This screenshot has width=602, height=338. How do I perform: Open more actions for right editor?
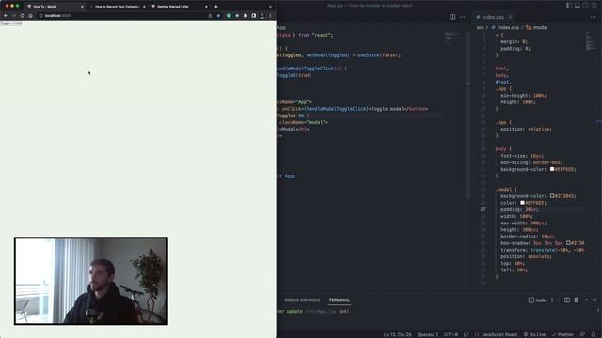tap(594, 17)
